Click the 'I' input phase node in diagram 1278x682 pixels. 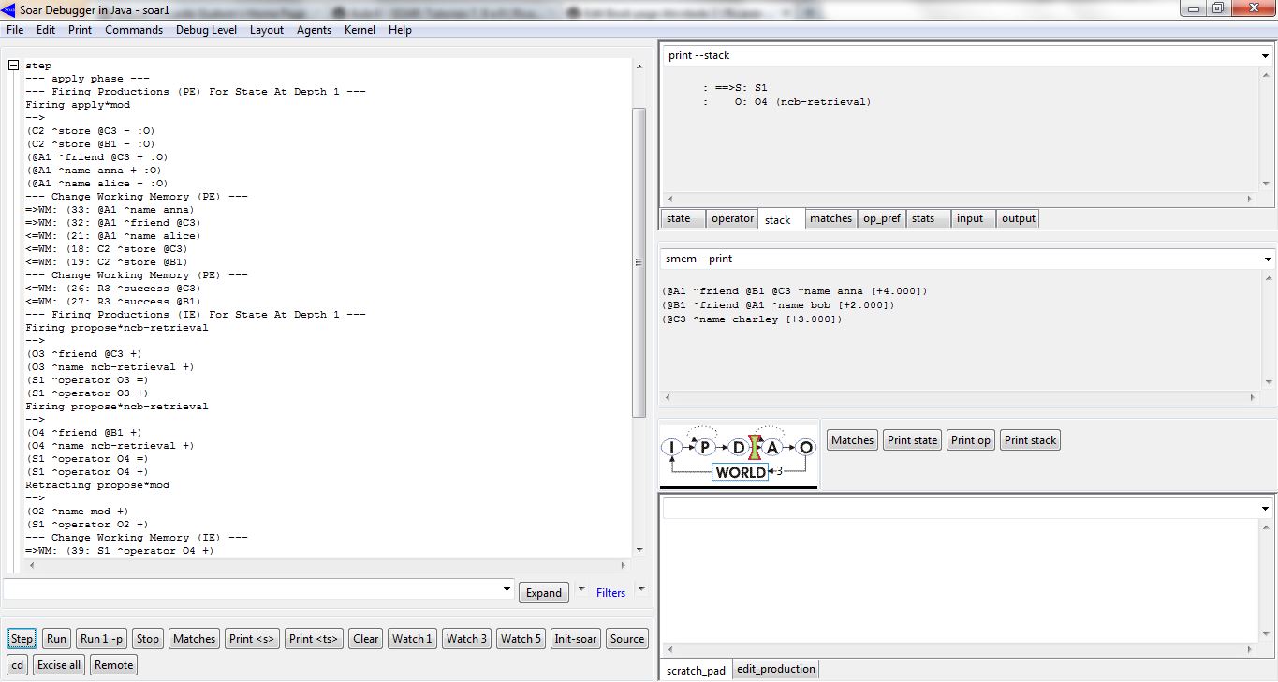click(x=671, y=448)
